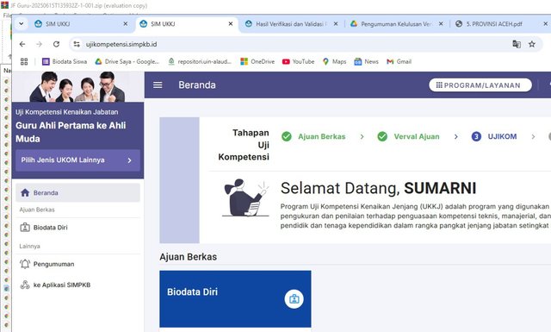Click the Selamat Datang illustration
Screen dimensions: 551x332
point(245,197)
